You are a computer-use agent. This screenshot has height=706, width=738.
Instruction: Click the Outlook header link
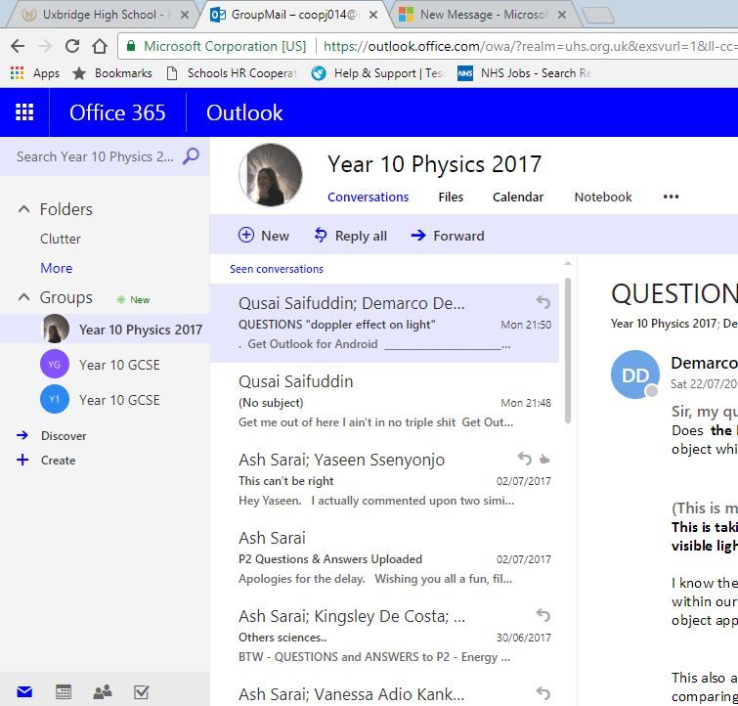(244, 112)
